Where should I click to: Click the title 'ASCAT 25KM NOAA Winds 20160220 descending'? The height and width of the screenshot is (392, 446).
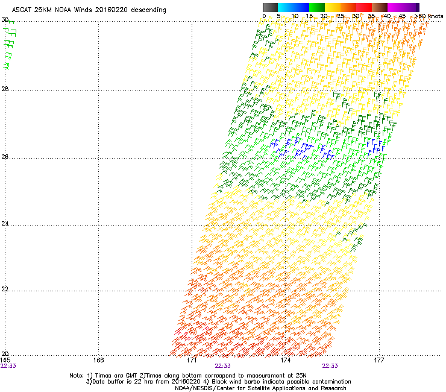(x=89, y=10)
